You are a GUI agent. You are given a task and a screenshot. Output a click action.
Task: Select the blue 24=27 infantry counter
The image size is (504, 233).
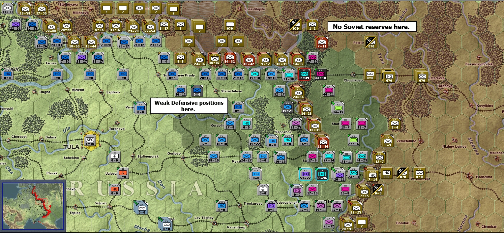point(246,157)
